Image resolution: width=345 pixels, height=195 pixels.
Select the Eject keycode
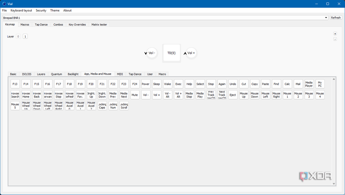[233, 95]
